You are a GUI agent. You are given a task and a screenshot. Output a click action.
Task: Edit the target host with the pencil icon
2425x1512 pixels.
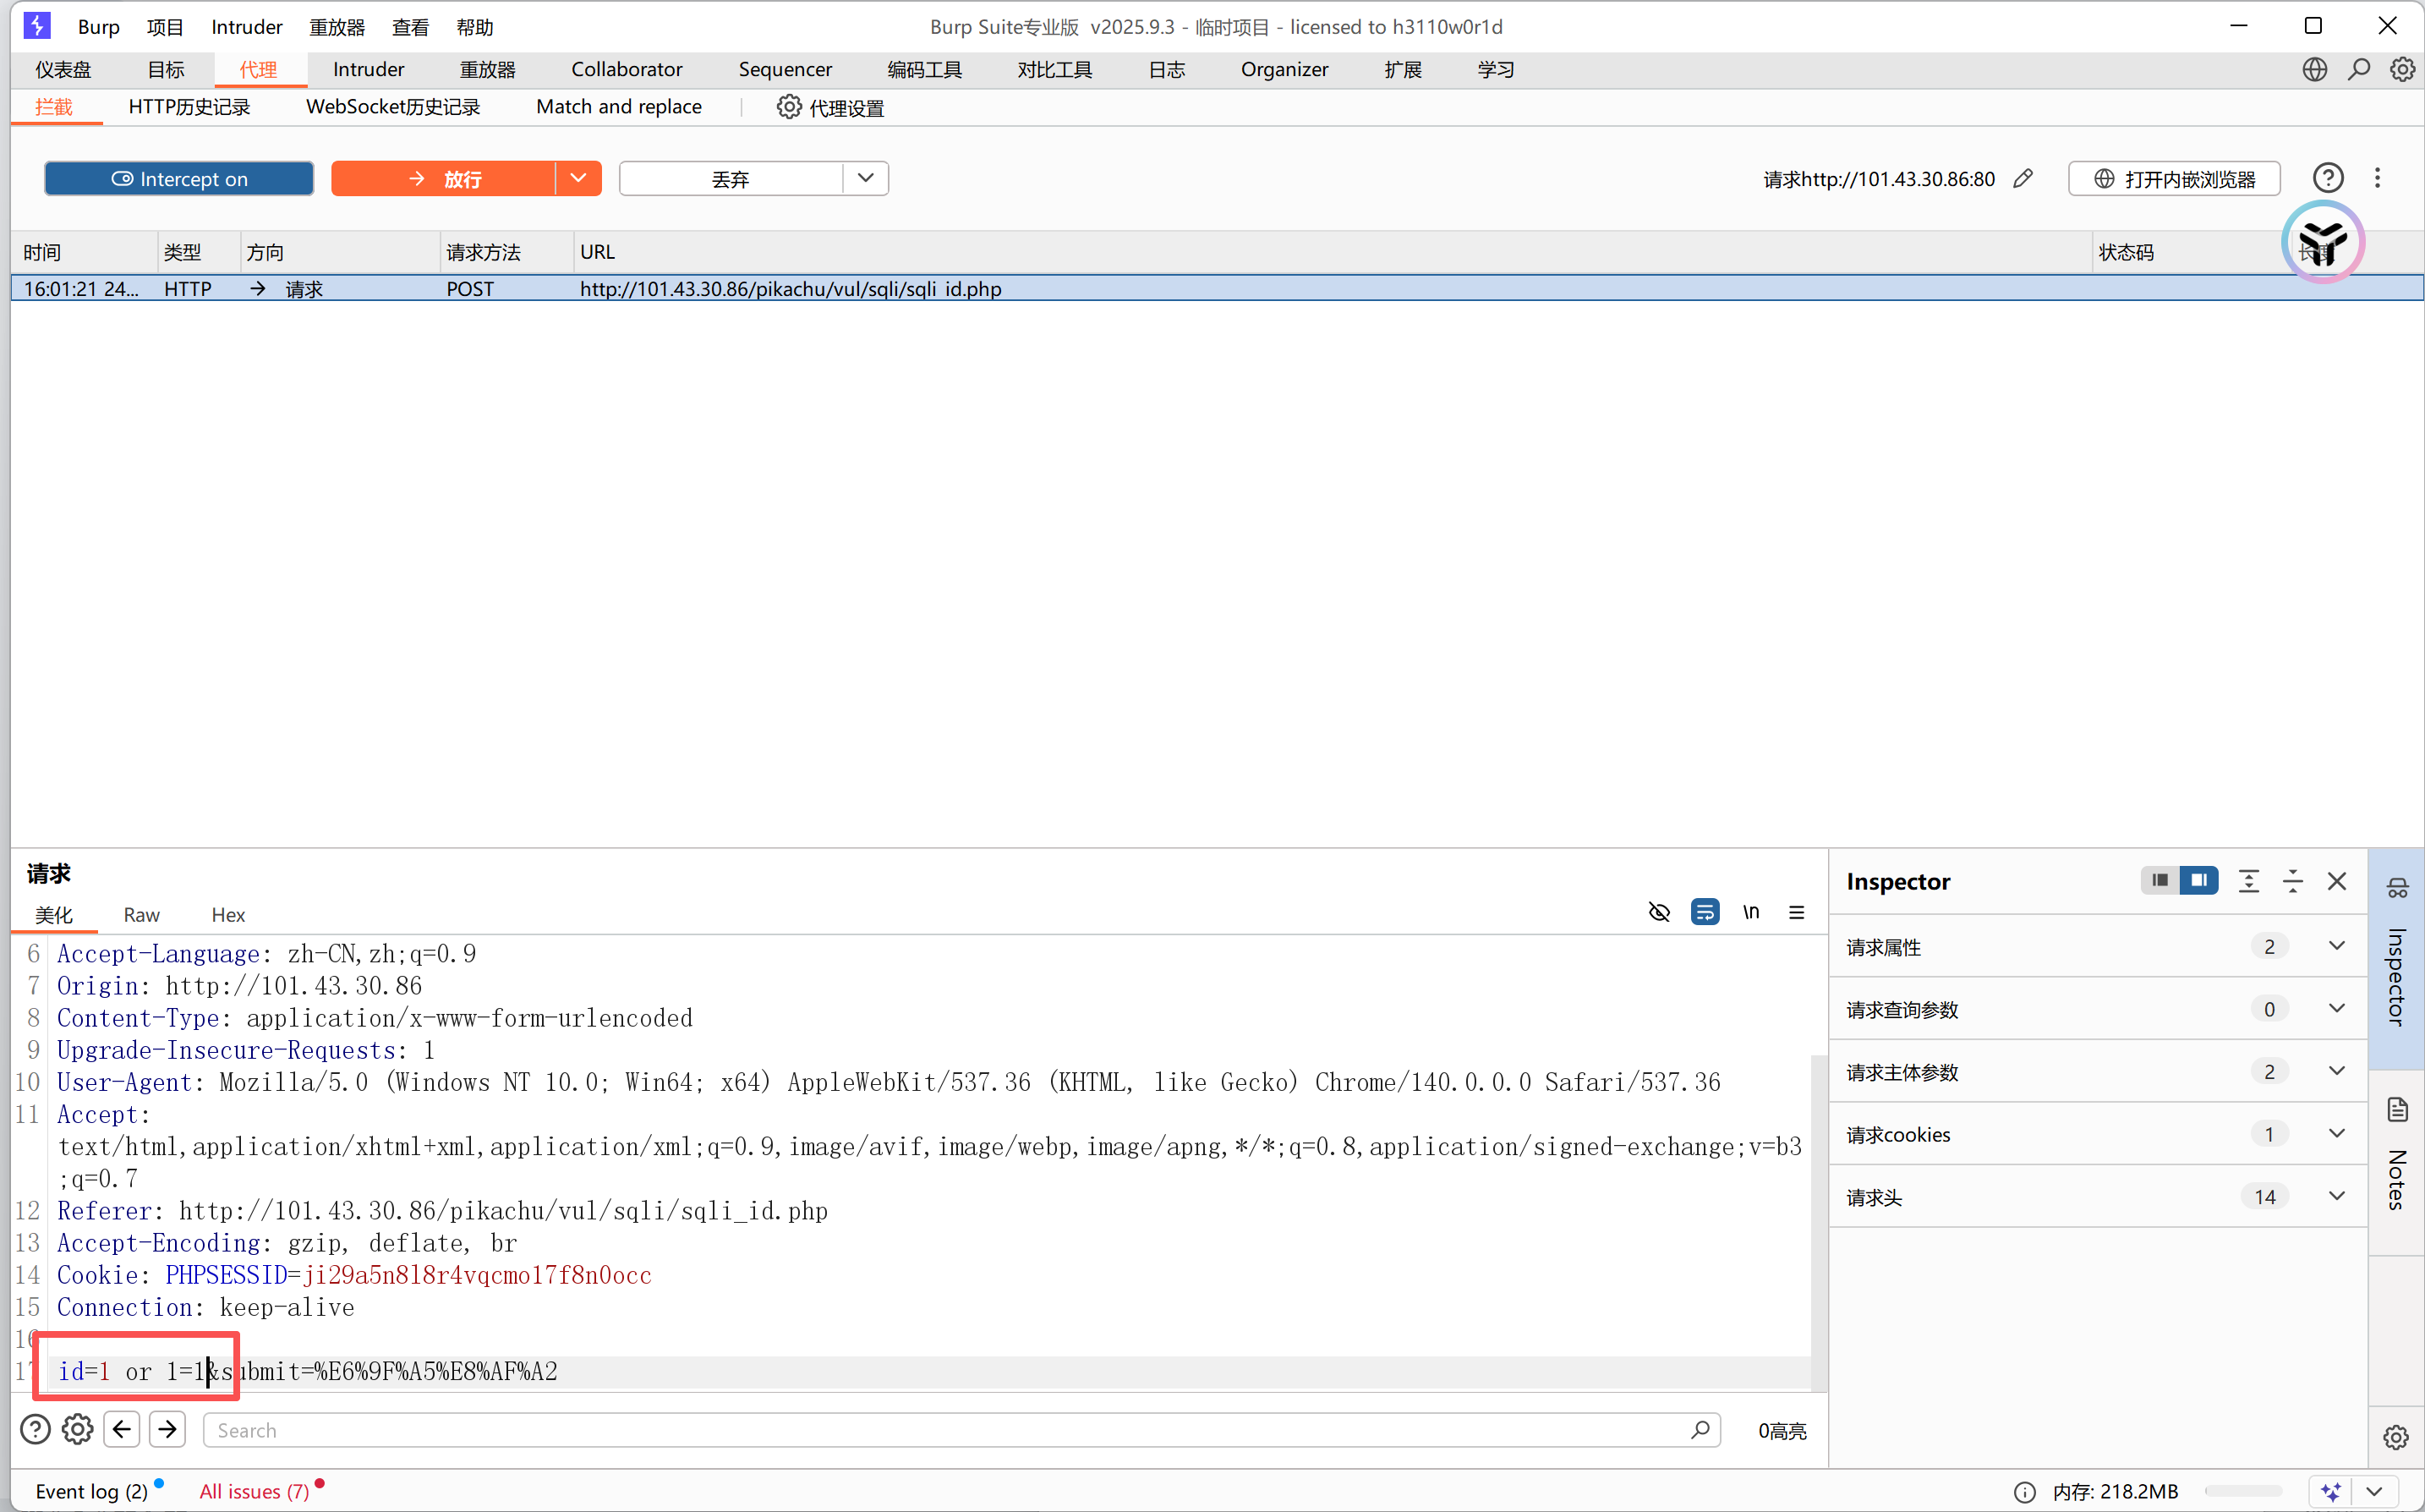[x=2023, y=179]
